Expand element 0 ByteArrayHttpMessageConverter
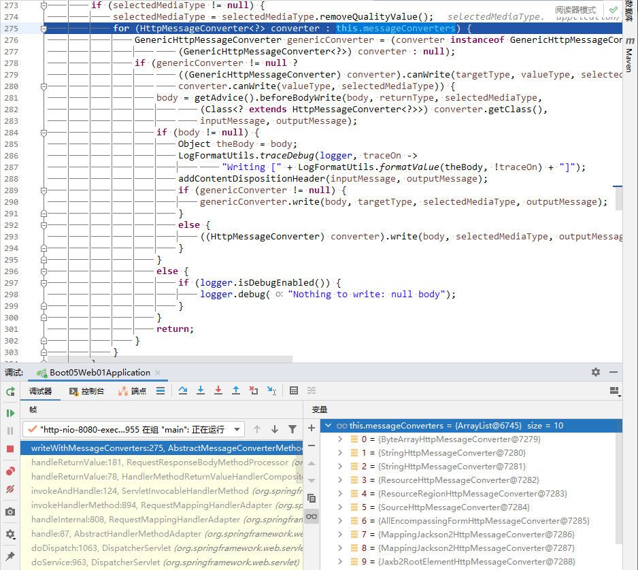This screenshot has height=570, width=638. tap(340, 439)
